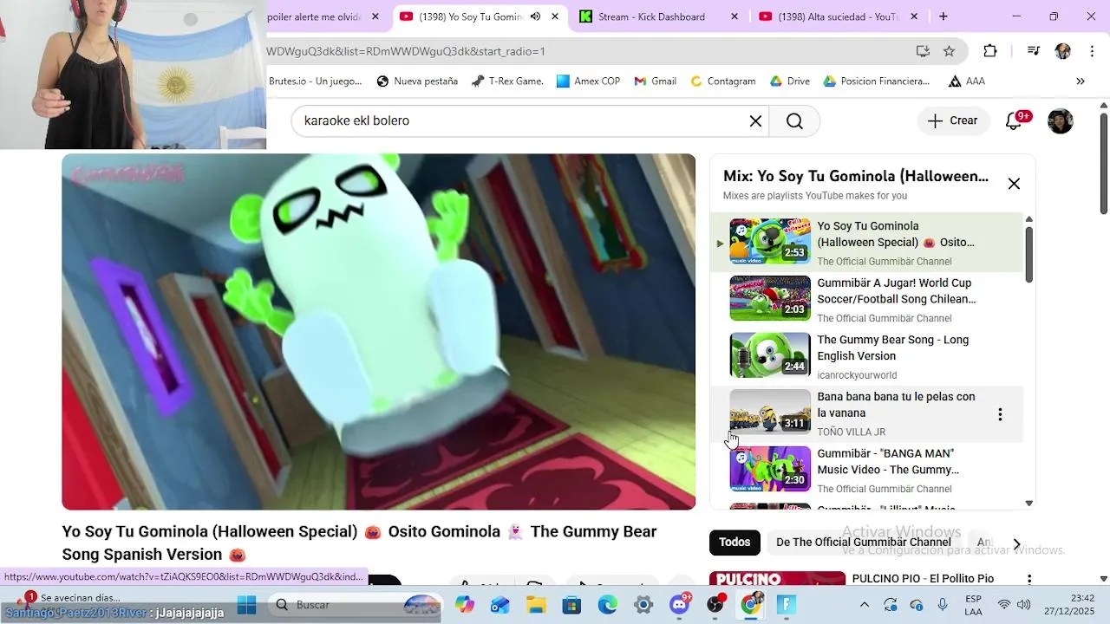Screen dimensions: 1110x624
Task: Open Microsoft Edge from the taskbar
Action: tap(607, 604)
